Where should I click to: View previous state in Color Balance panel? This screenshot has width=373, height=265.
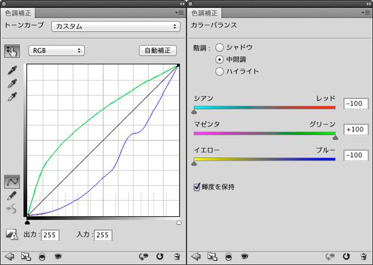point(330,256)
